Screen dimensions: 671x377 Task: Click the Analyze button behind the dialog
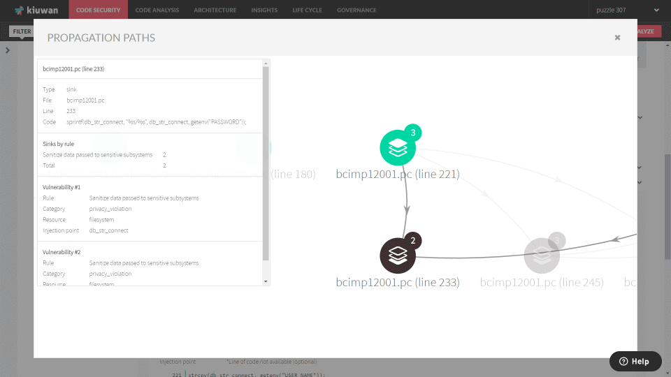coord(649,31)
